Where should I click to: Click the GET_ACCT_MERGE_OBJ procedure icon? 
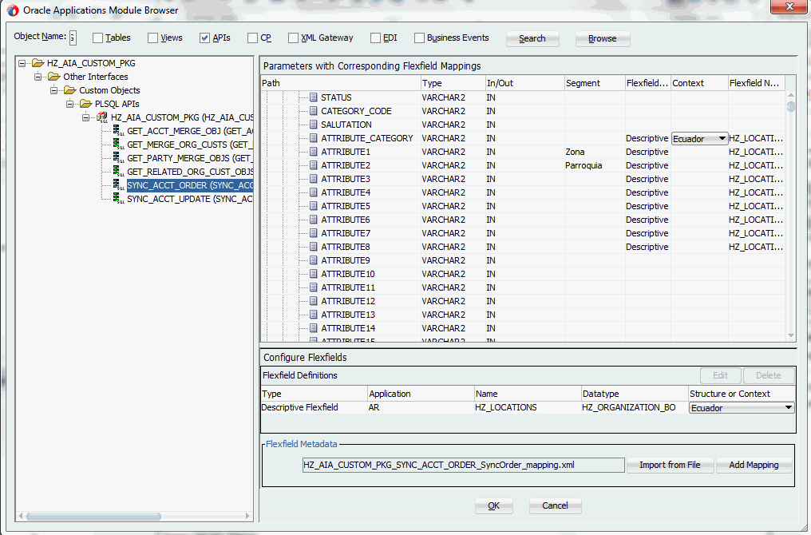(118, 131)
